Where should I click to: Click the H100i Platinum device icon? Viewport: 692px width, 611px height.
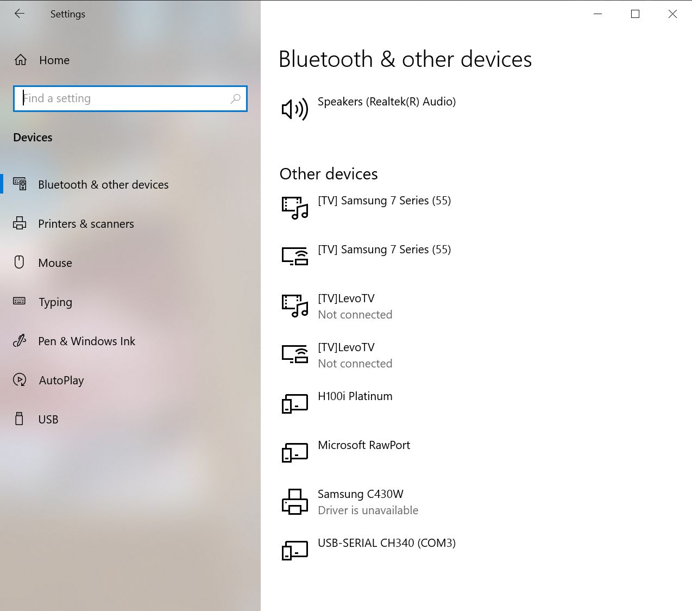coord(295,404)
